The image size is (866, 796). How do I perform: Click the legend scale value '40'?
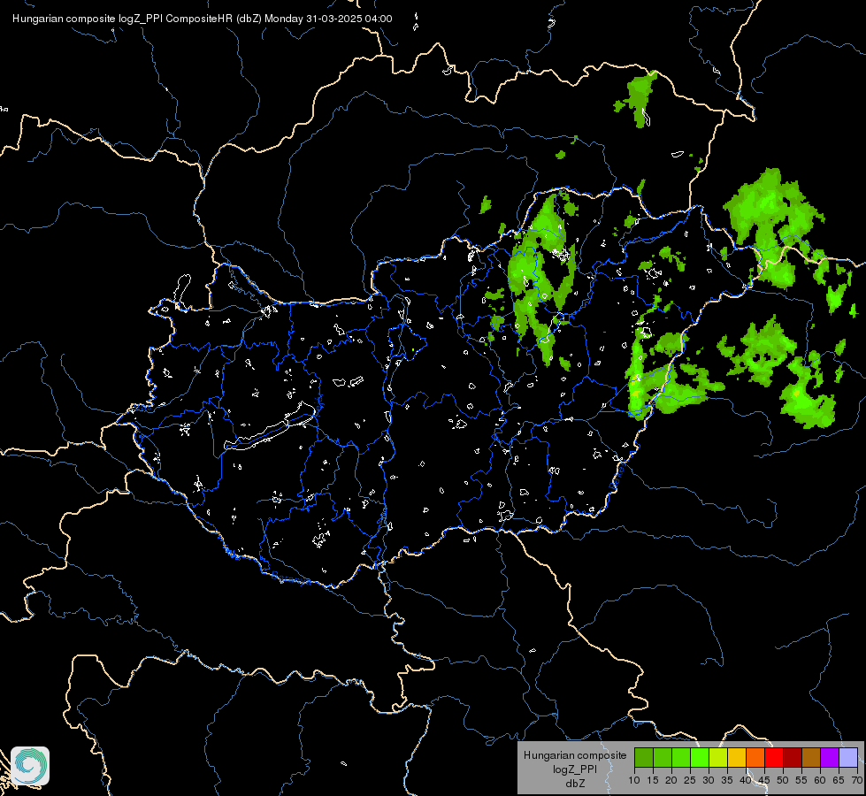(x=746, y=781)
